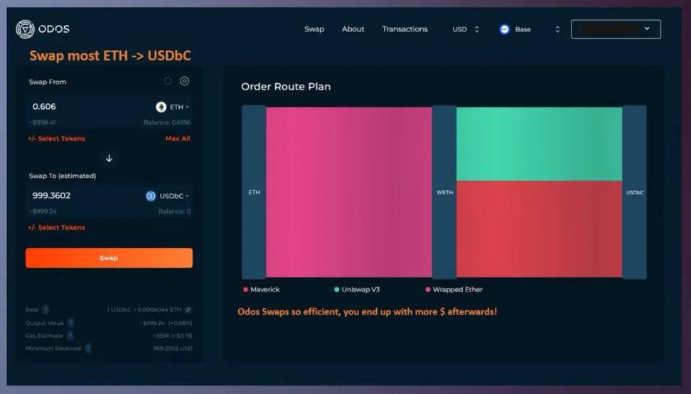The image size is (691, 394).
Task: Click the Base network icon
Action: 505,30
